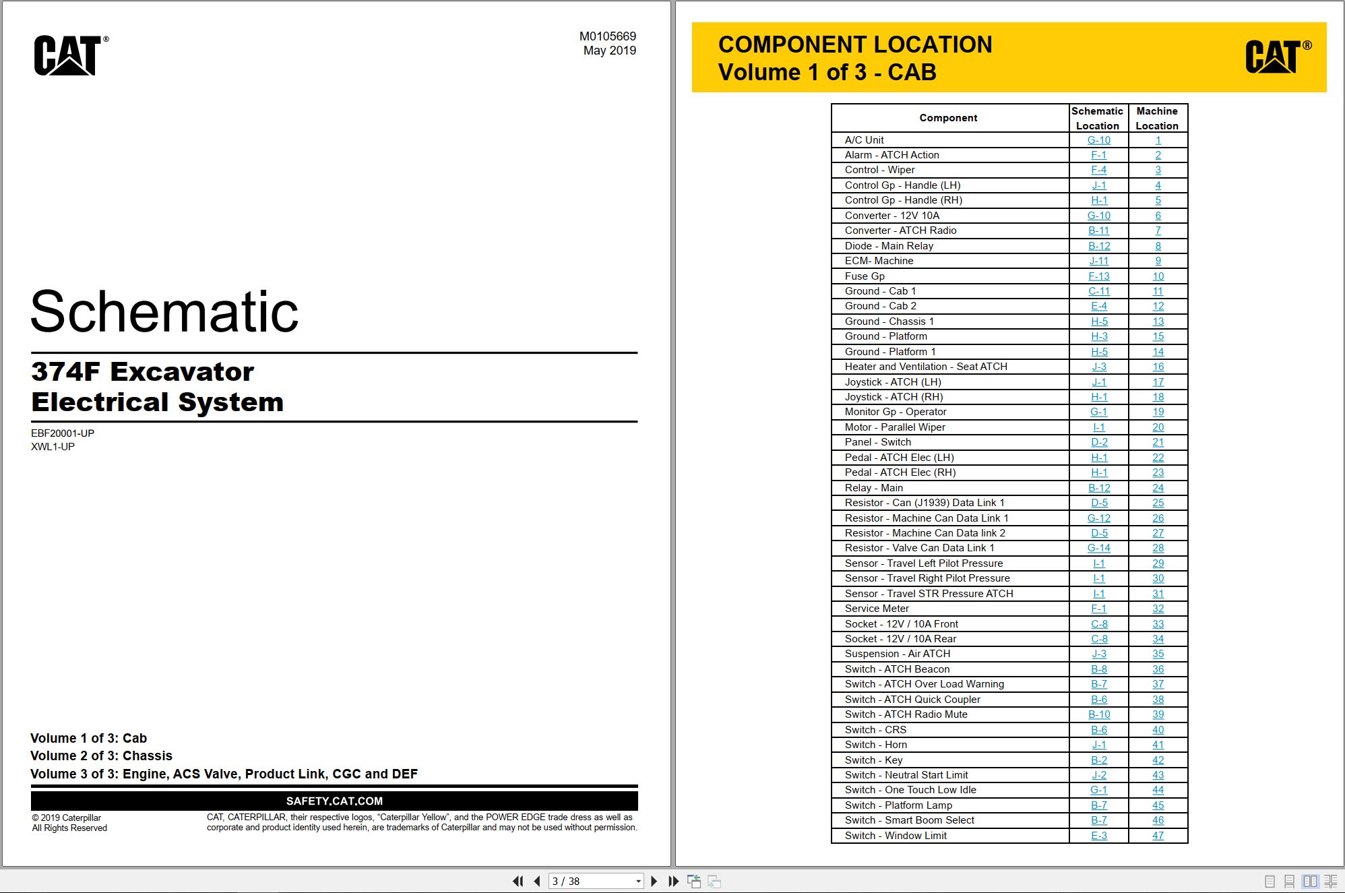Click the SAFETY.CAT.COM banner text
The width and height of the screenshot is (1345, 893).
pos(334,801)
